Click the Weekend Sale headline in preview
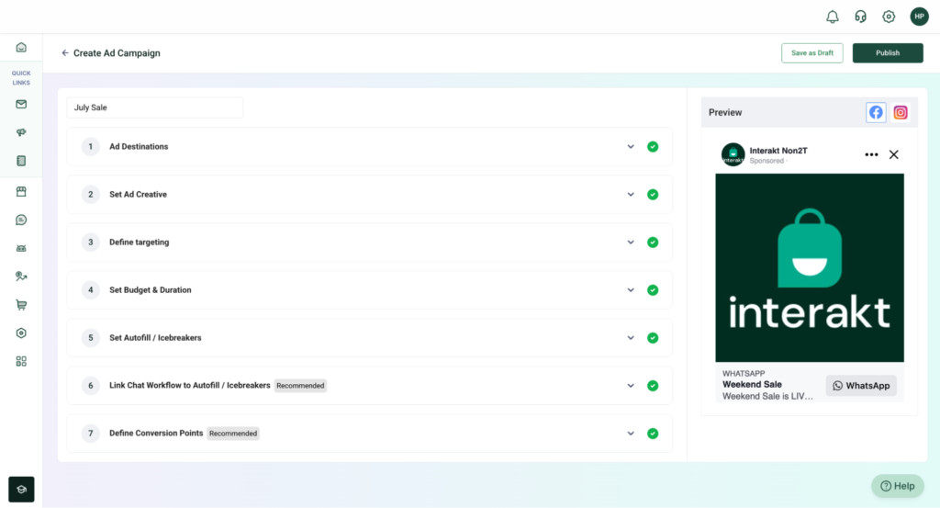 [752, 385]
